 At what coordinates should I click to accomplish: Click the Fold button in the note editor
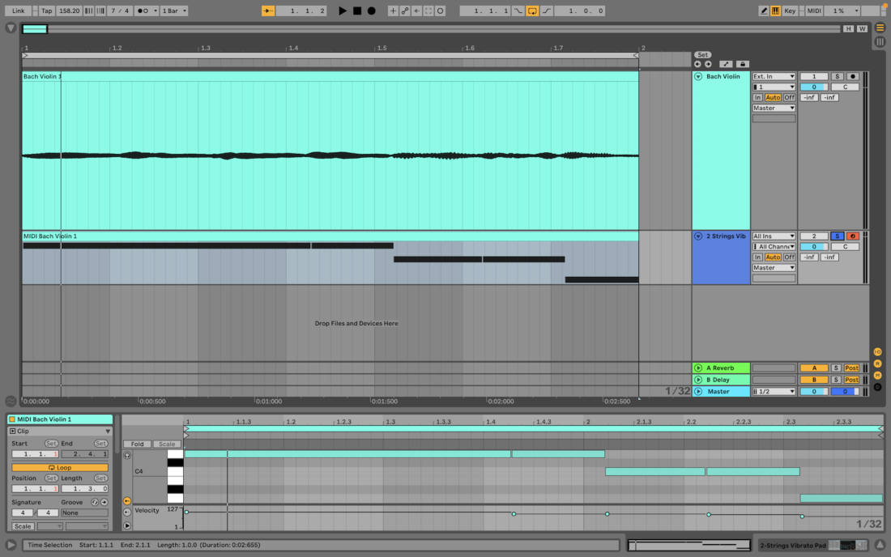click(137, 444)
